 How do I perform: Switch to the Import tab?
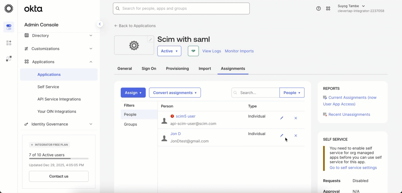205,69
